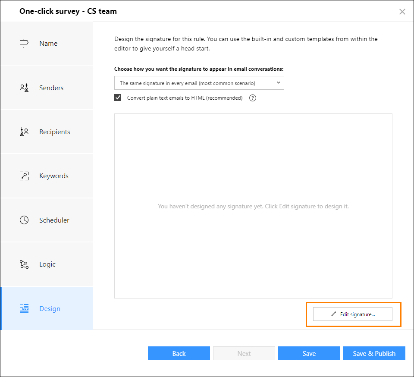Click the Back button
This screenshot has width=414, height=377.
(179, 353)
